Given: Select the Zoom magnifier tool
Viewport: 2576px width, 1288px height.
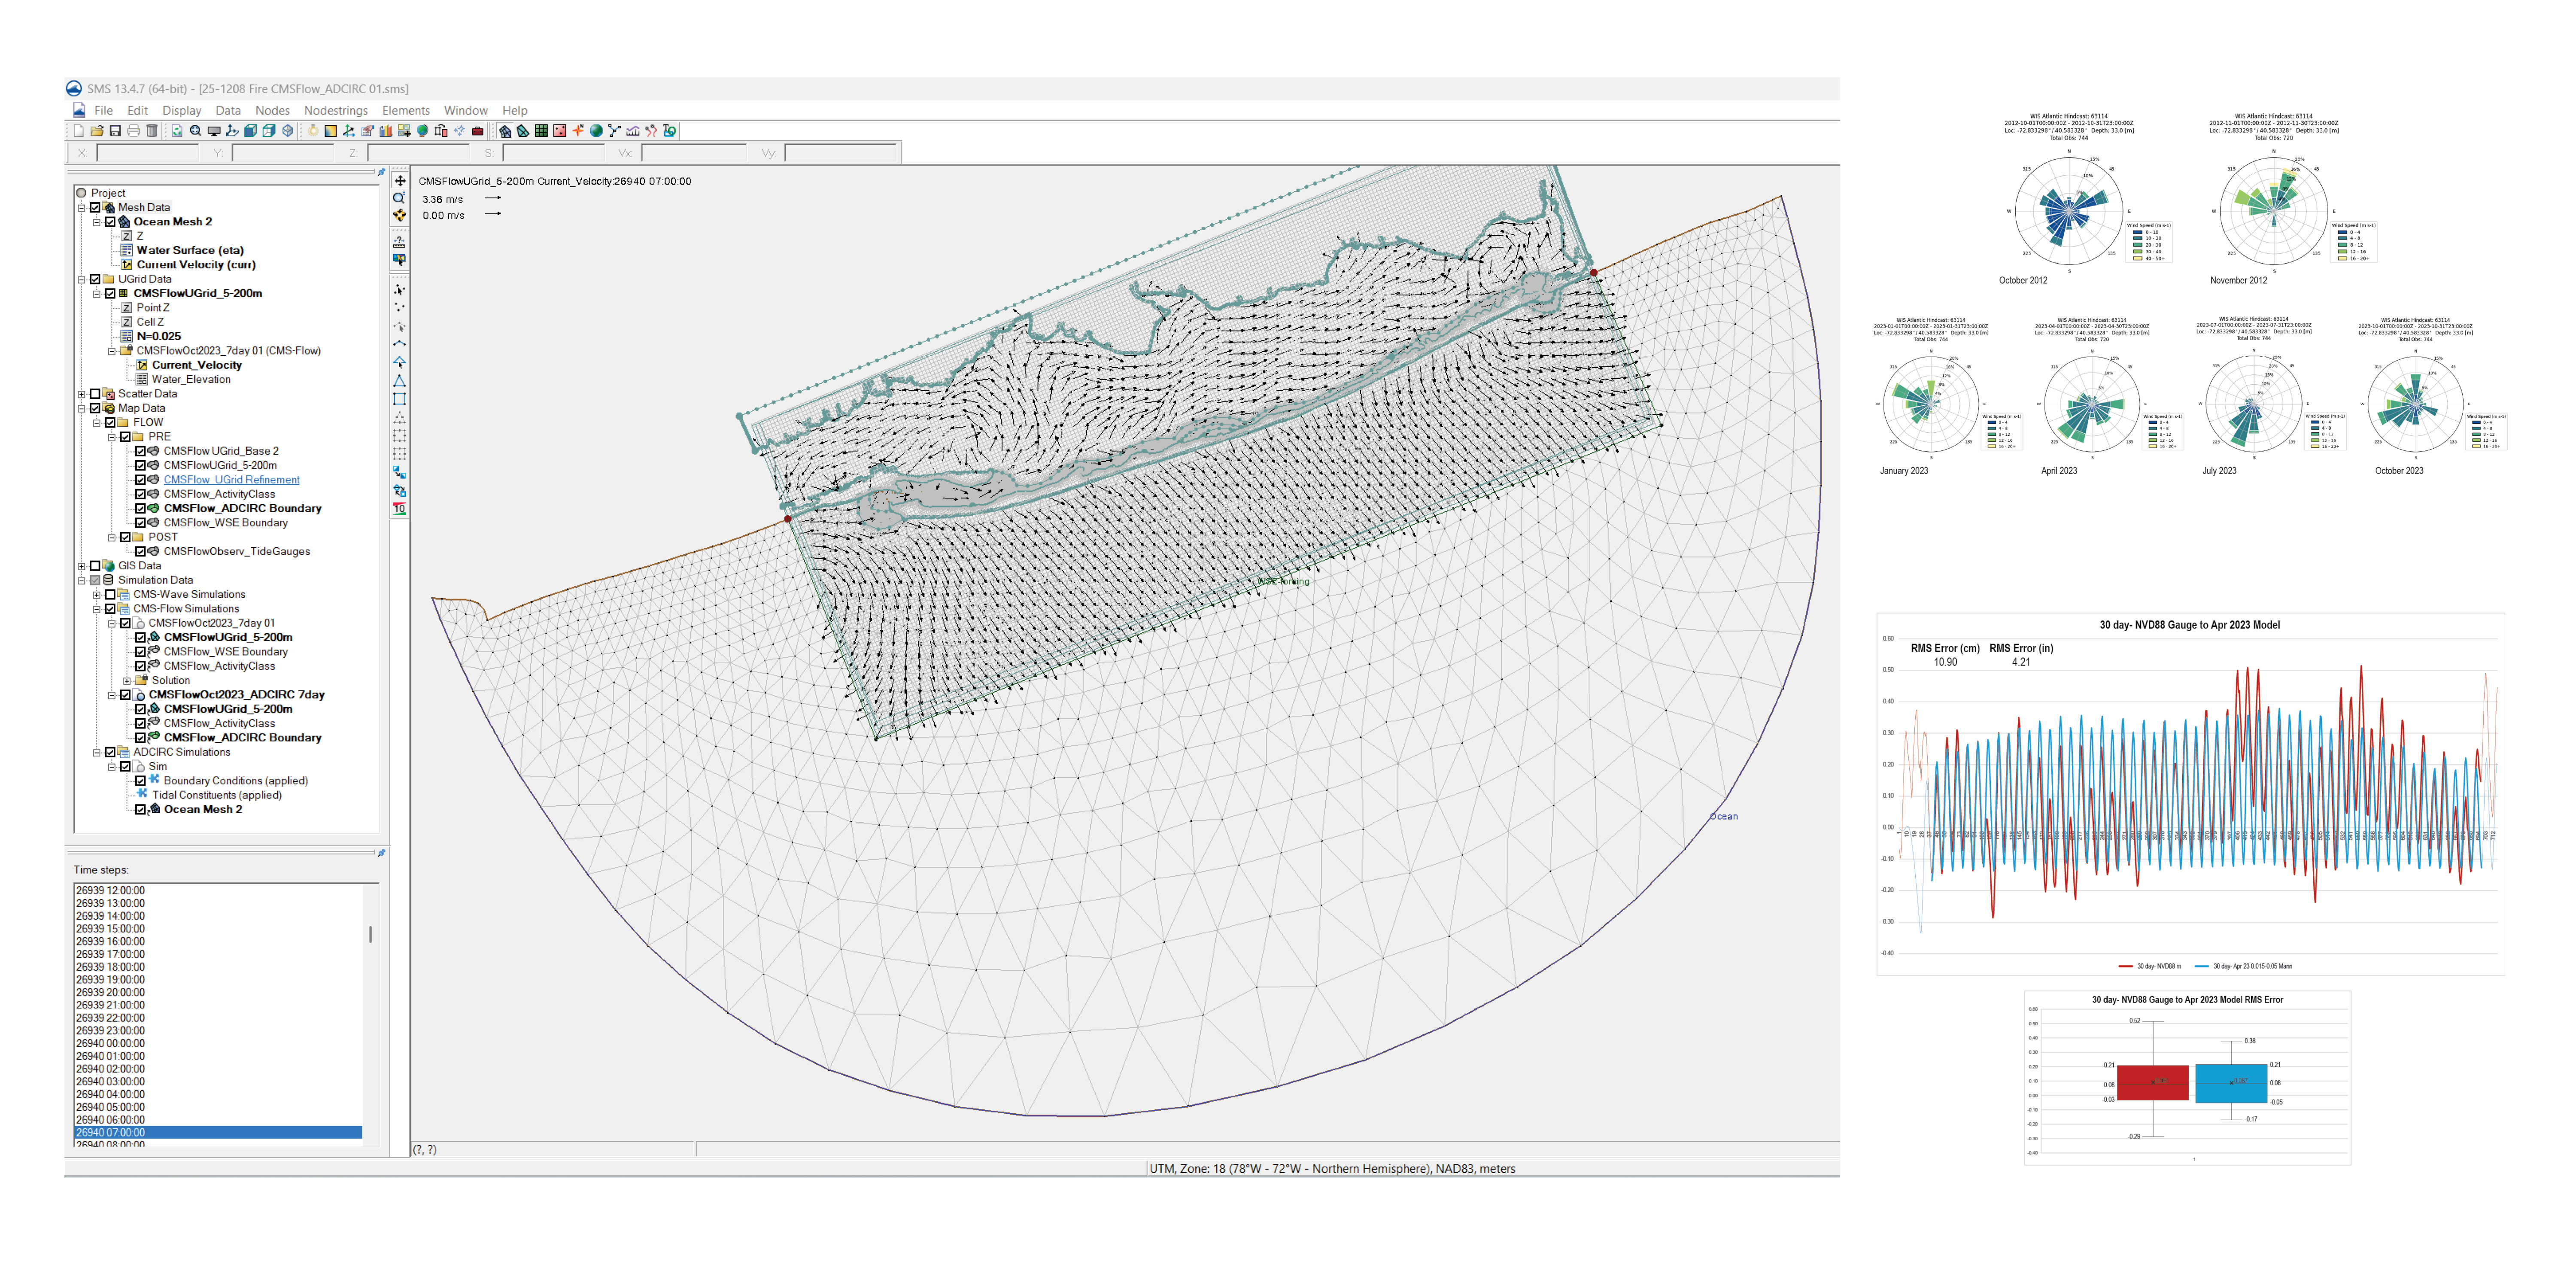Looking at the screenshot, I should pos(399,198).
